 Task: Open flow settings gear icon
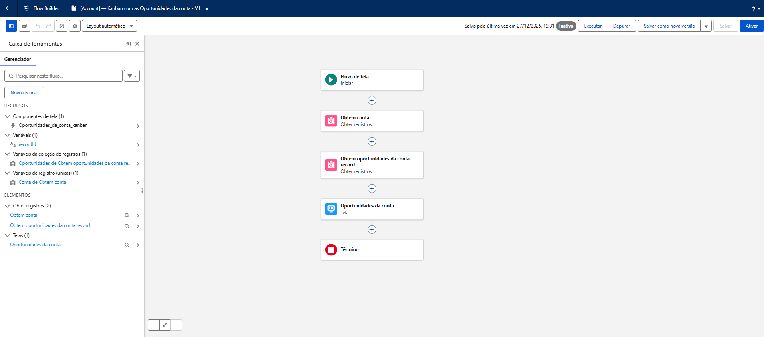coord(75,26)
